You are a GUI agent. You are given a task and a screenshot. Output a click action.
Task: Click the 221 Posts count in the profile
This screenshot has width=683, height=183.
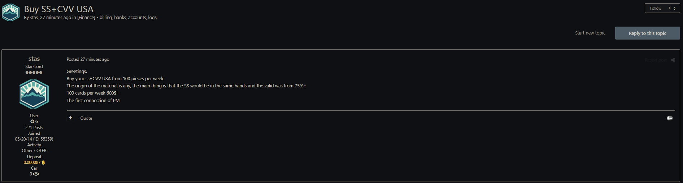34,128
